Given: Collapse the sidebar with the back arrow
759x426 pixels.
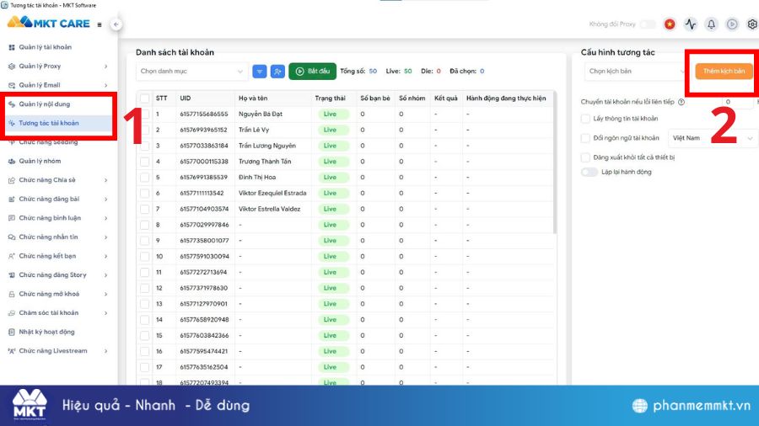Looking at the screenshot, I should point(116,24).
